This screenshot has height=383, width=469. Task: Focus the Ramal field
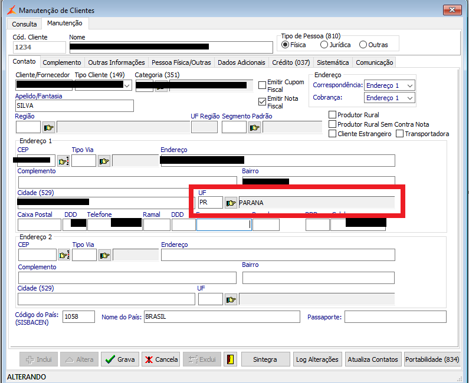pyautogui.click(x=157, y=225)
